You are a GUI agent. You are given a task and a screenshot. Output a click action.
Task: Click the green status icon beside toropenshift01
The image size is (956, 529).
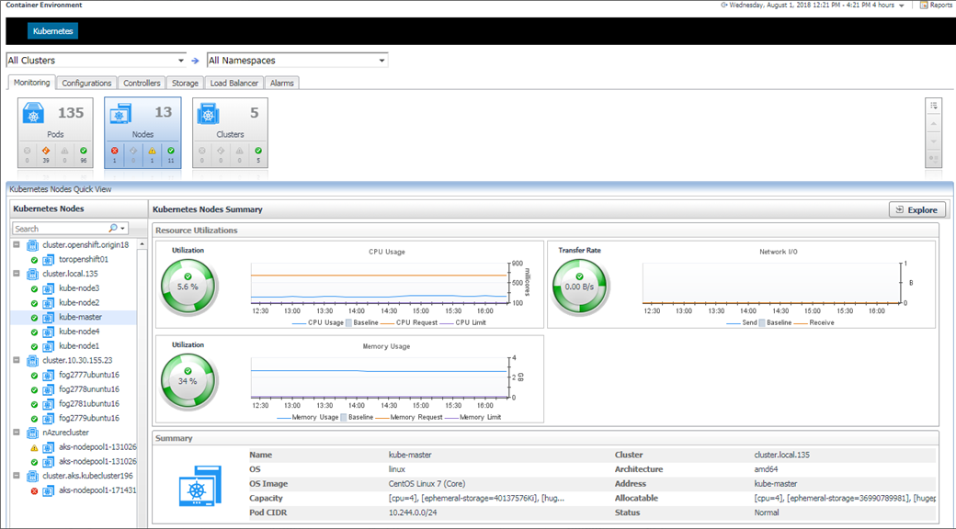35,260
